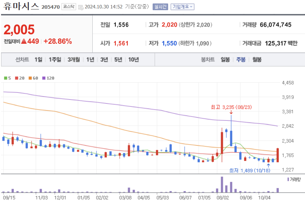The height and width of the screenshot is (203, 305).
Task: Click the purple 120 moving average swatch
Action: point(44,78)
